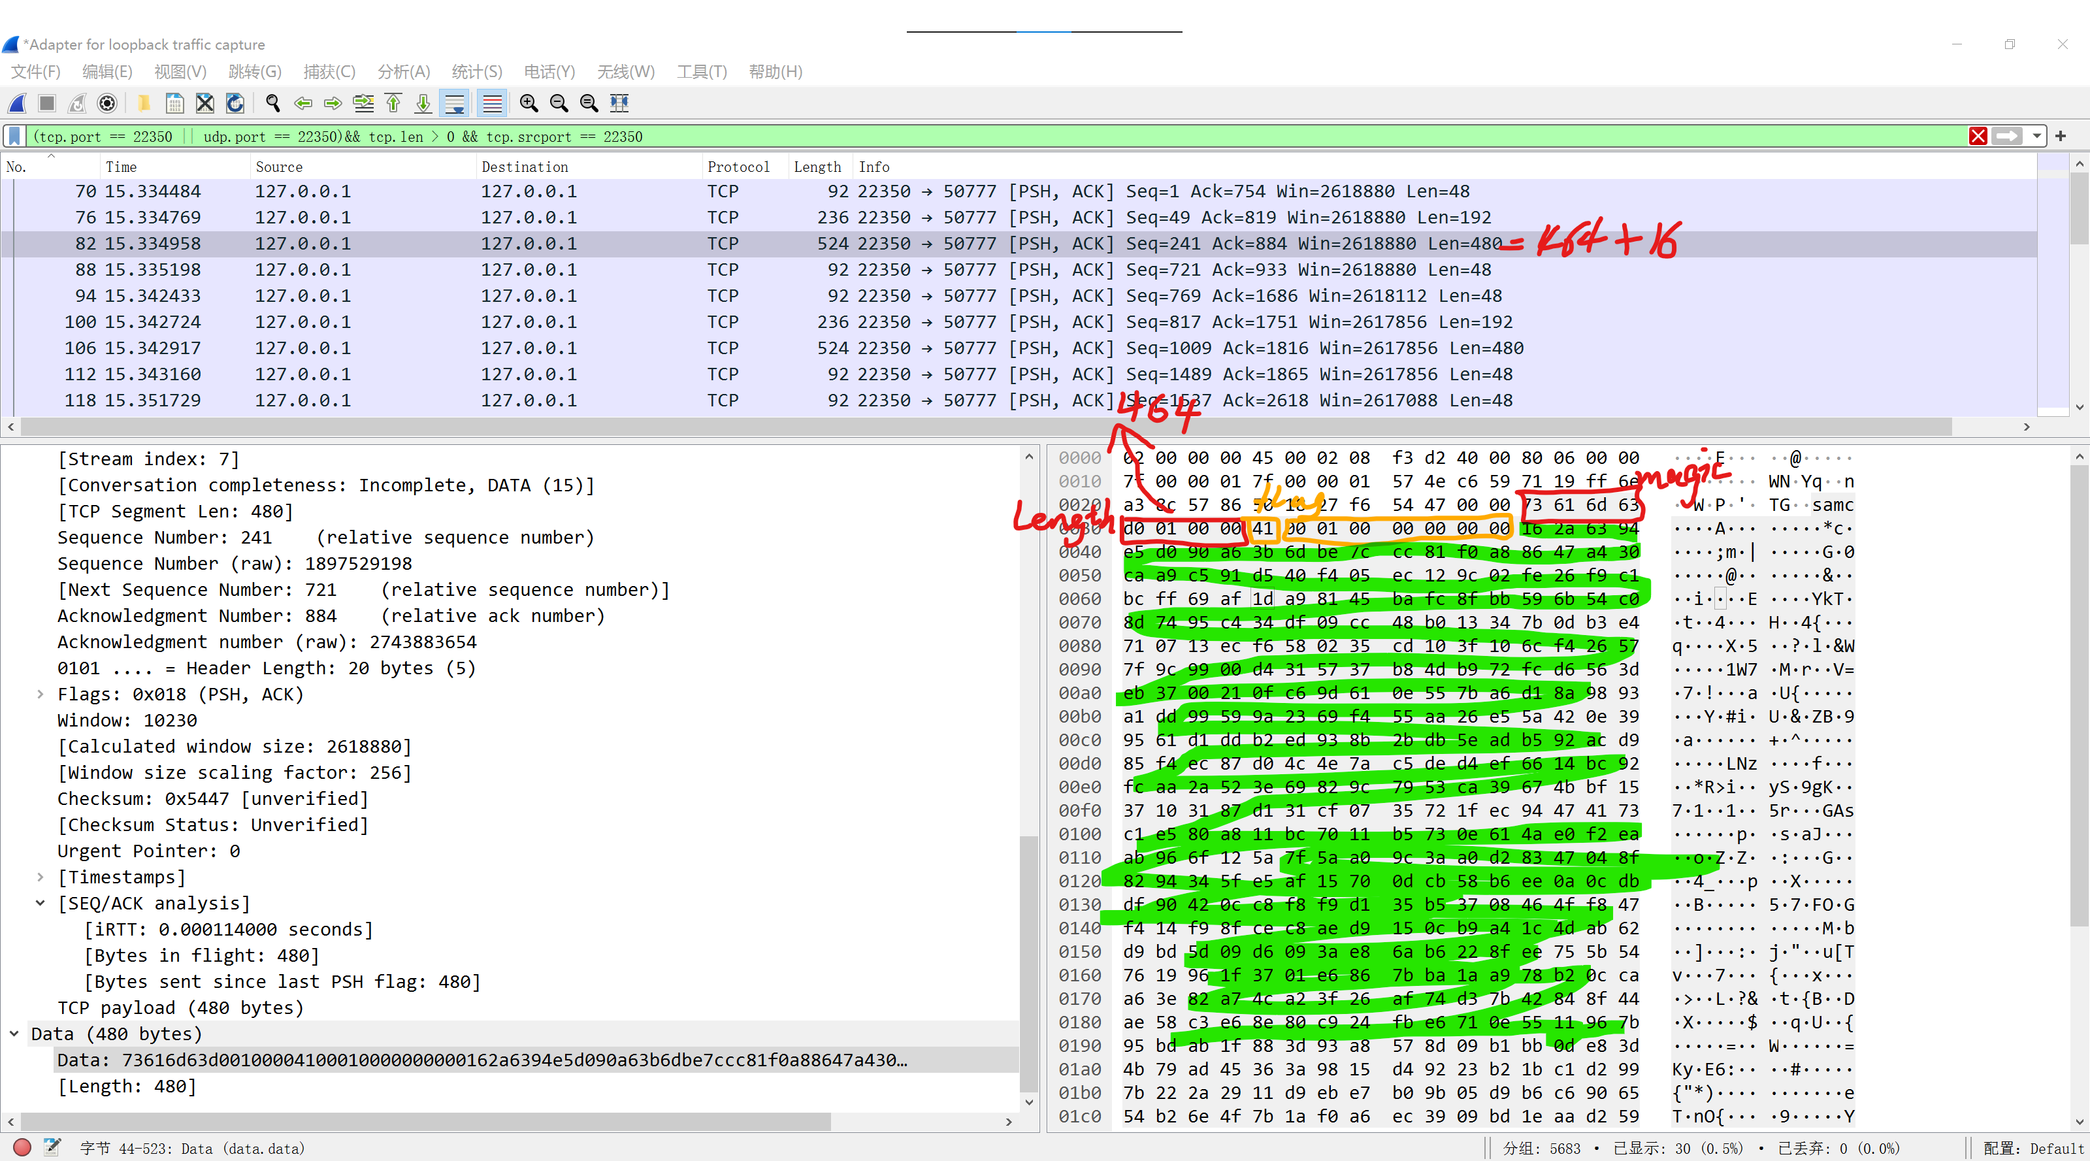The image size is (2090, 1161).
Task: Toggle auto-scroll during live capture
Action: point(454,103)
